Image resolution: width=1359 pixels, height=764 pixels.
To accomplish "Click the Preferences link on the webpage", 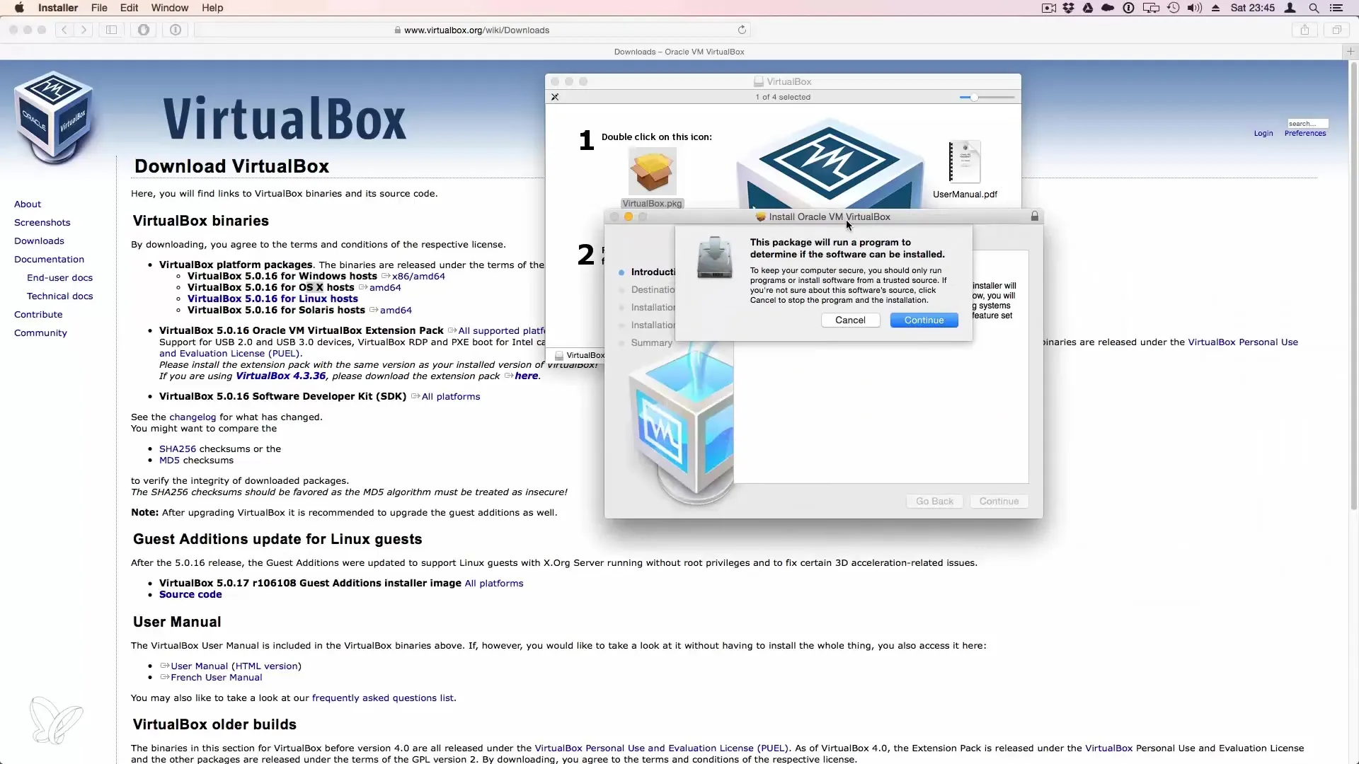I will coord(1305,133).
